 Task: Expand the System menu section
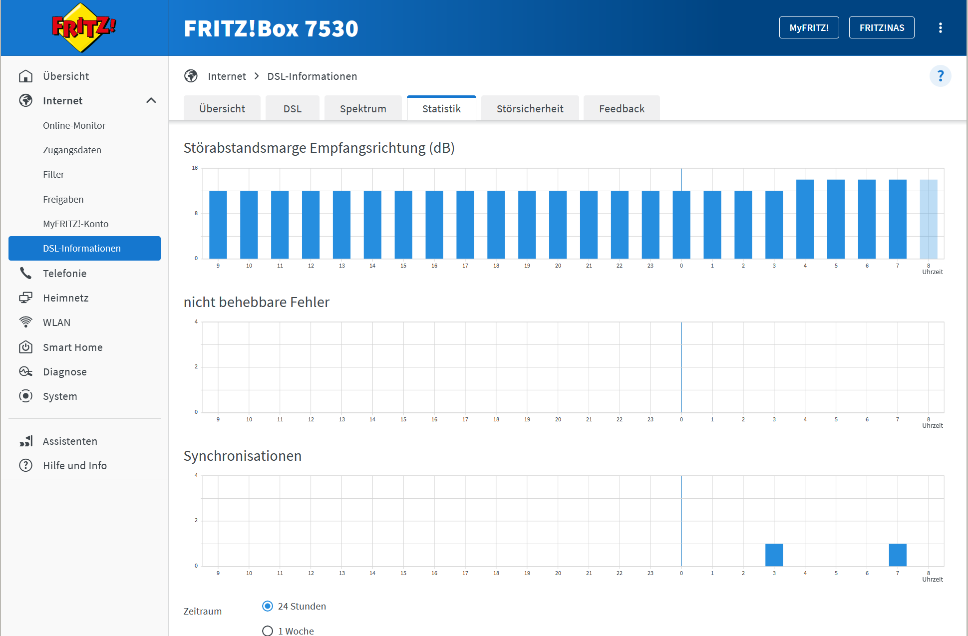[x=60, y=396]
